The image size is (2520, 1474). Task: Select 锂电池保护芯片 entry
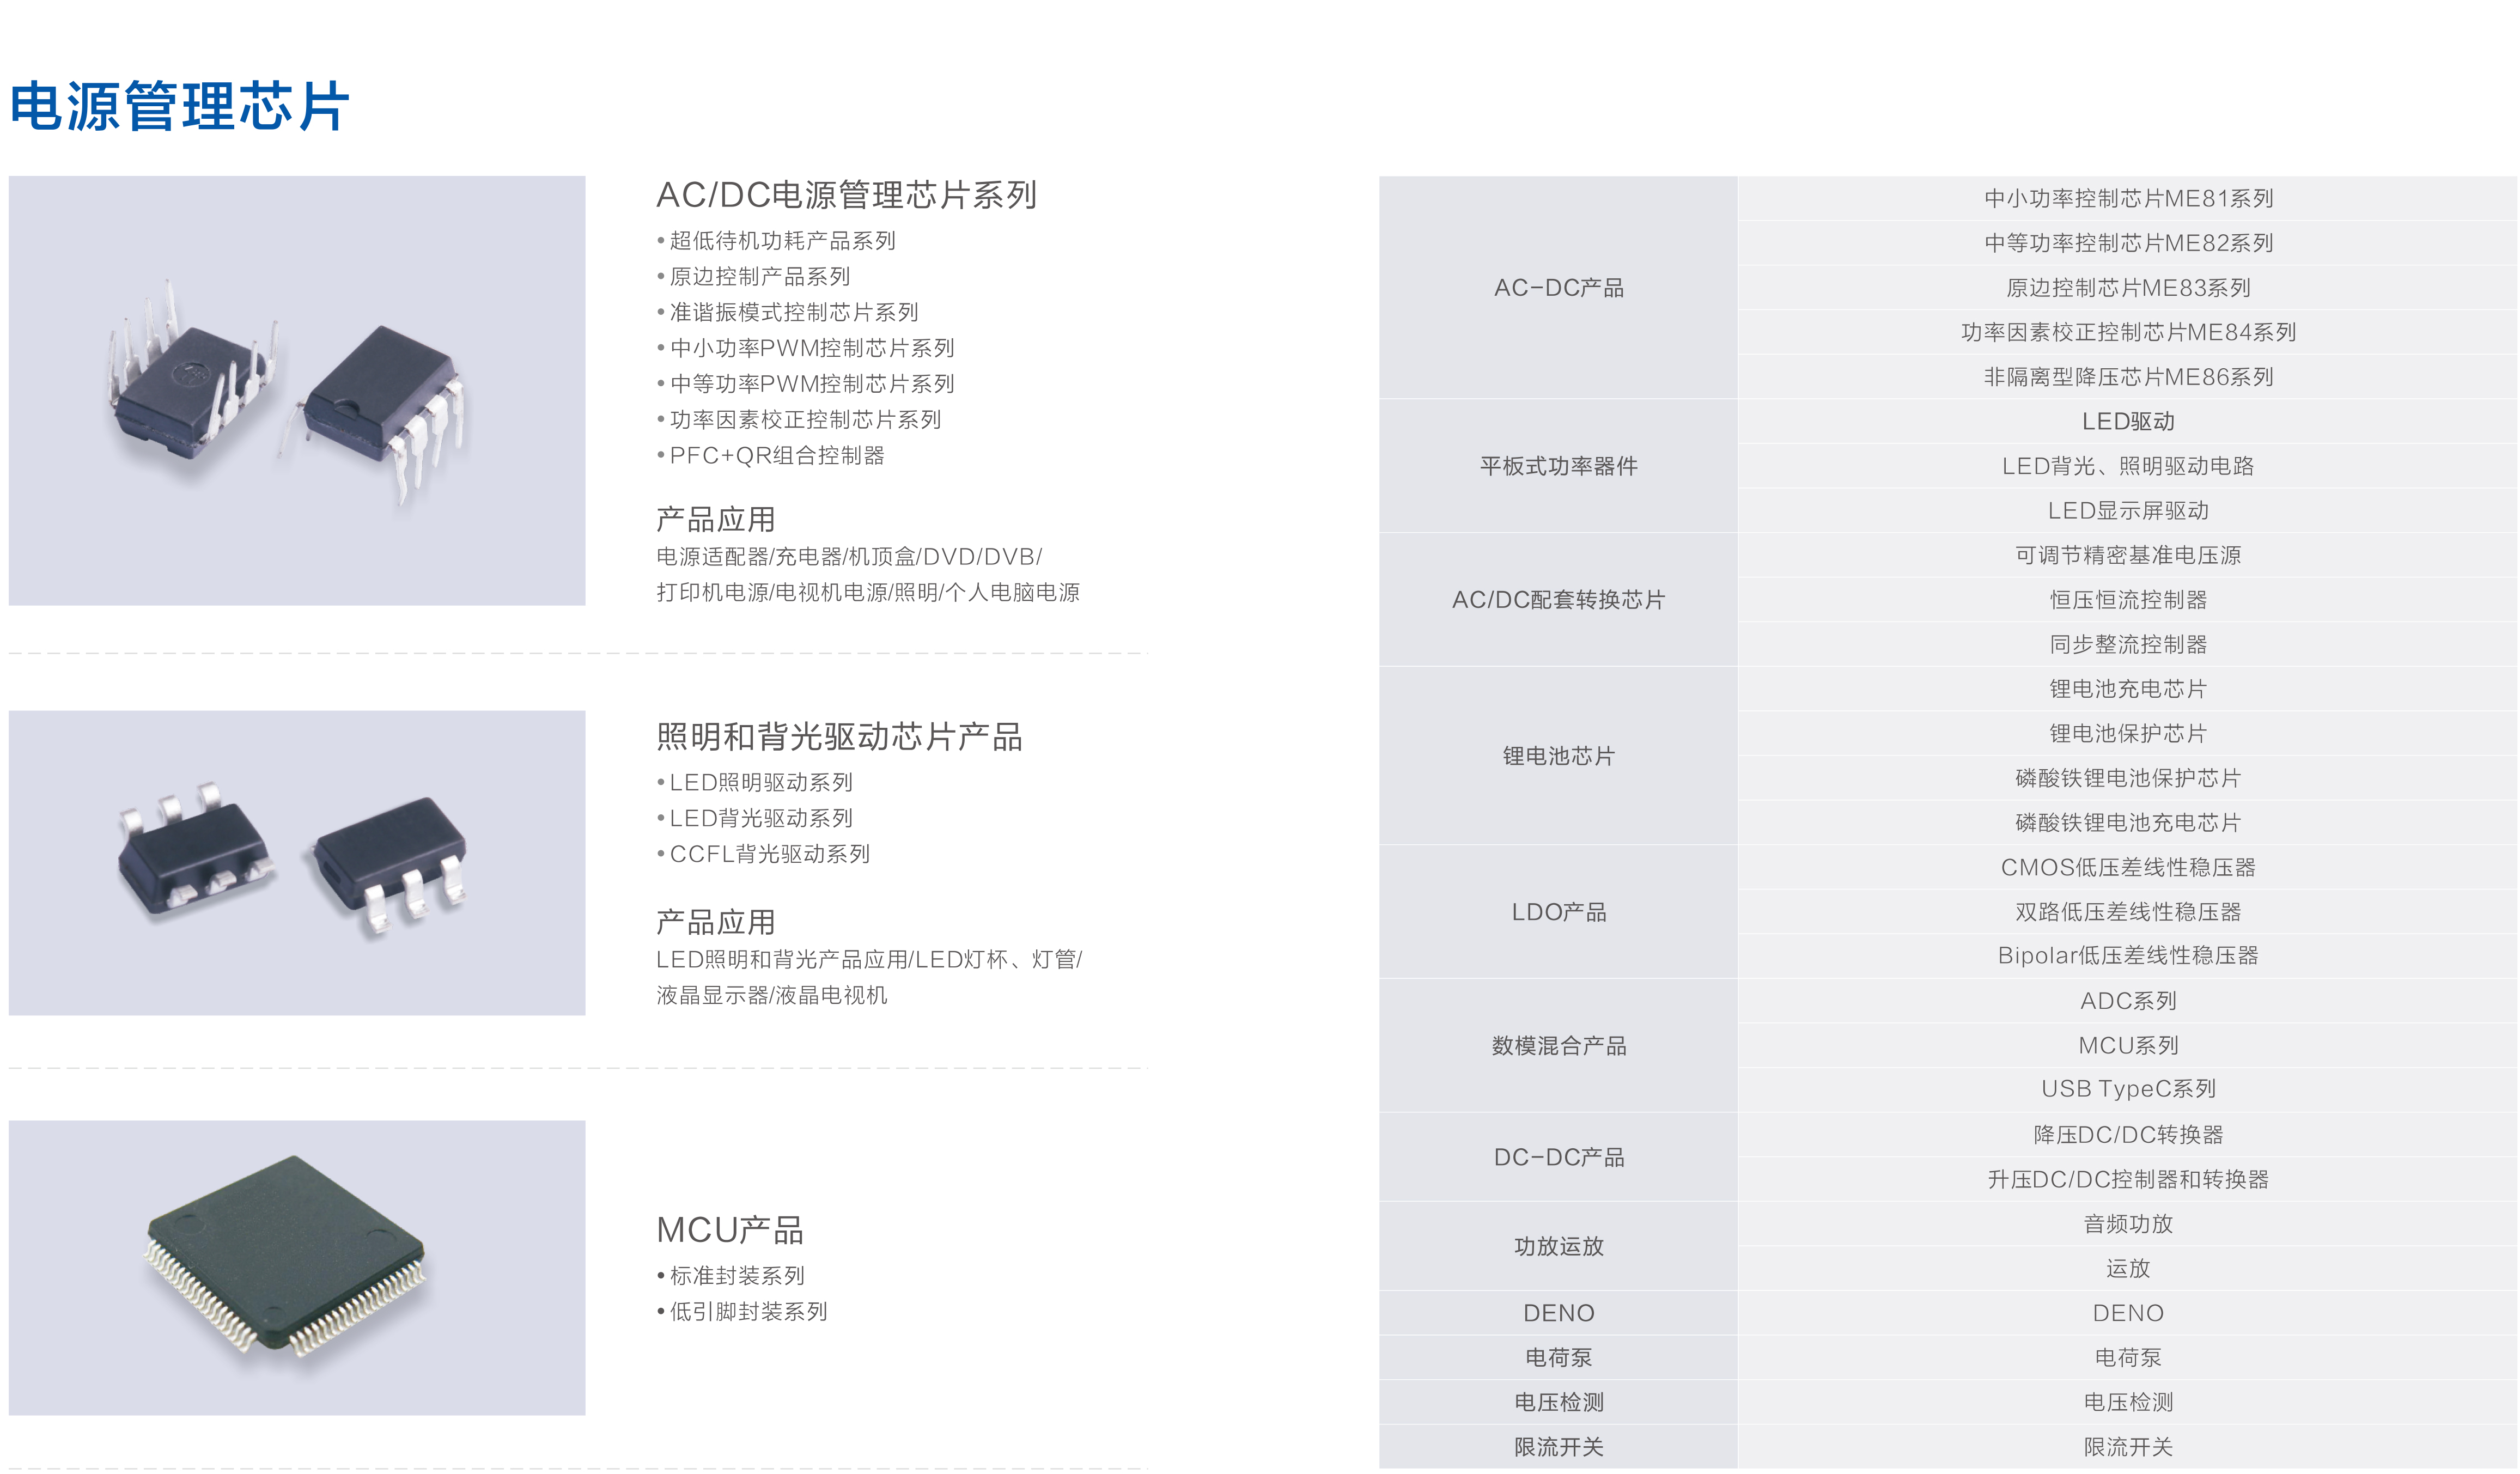(x=2128, y=734)
